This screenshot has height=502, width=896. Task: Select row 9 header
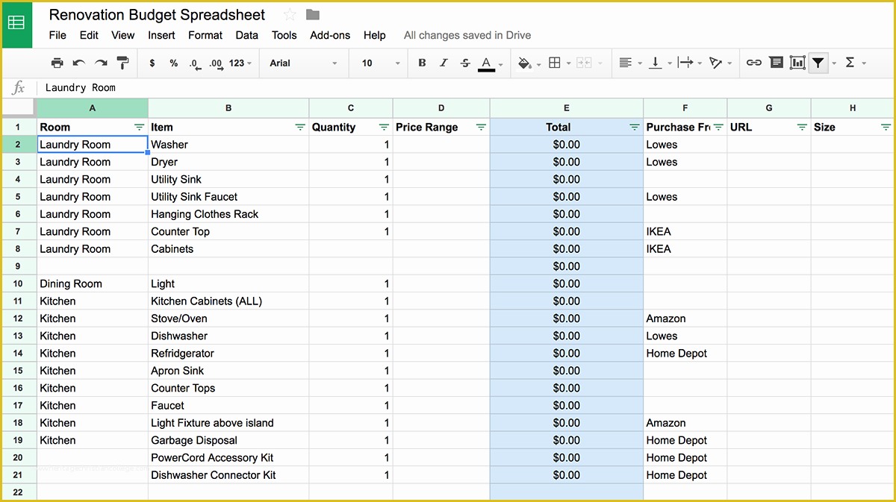point(18,266)
